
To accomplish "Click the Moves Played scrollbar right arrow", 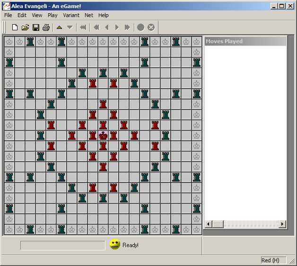I will (x=282, y=224).
